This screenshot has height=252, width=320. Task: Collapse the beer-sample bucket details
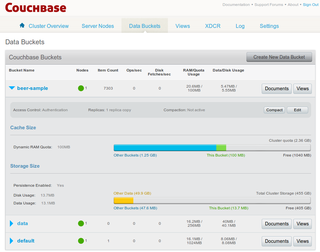pyautogui.click(x=12, y=88)
